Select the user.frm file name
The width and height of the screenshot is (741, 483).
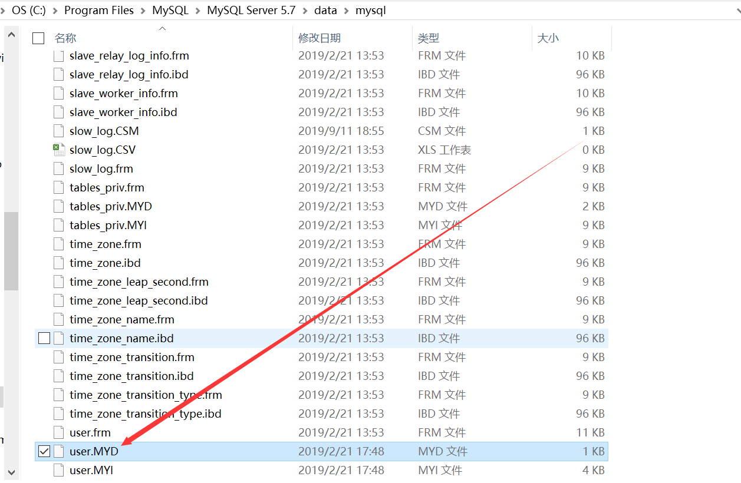tap(90, 433)
